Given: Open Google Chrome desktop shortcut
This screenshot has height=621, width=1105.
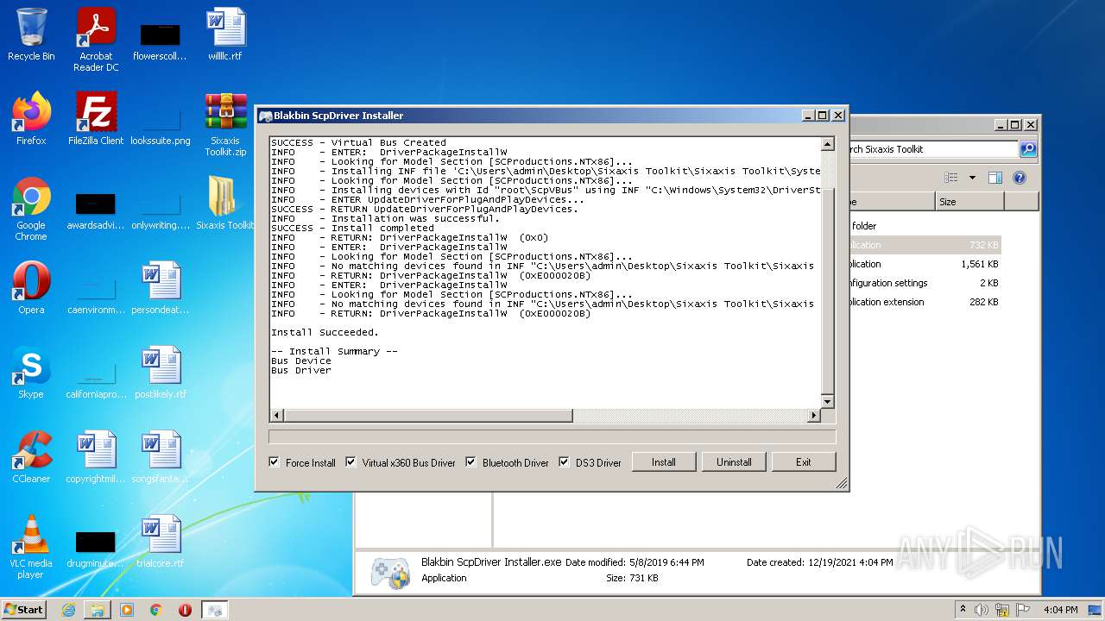Looking at the screenshot, I should (x=31, y=209).
